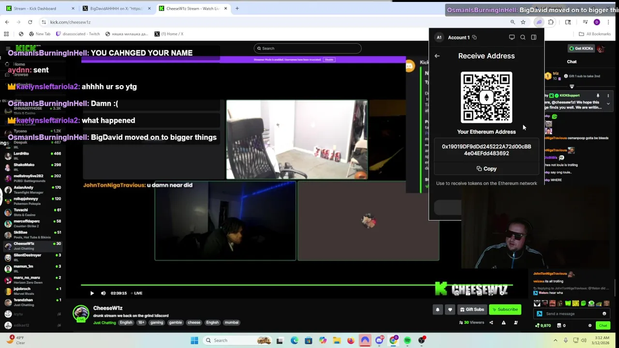The width and height of the screenshot is (619, 348).
Task: Open a new browser tab
Action: click(x=237, y=8)
